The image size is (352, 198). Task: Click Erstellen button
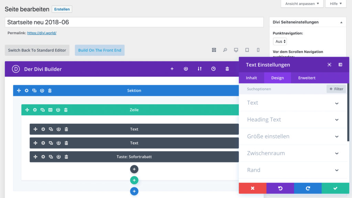click(62, 9)
